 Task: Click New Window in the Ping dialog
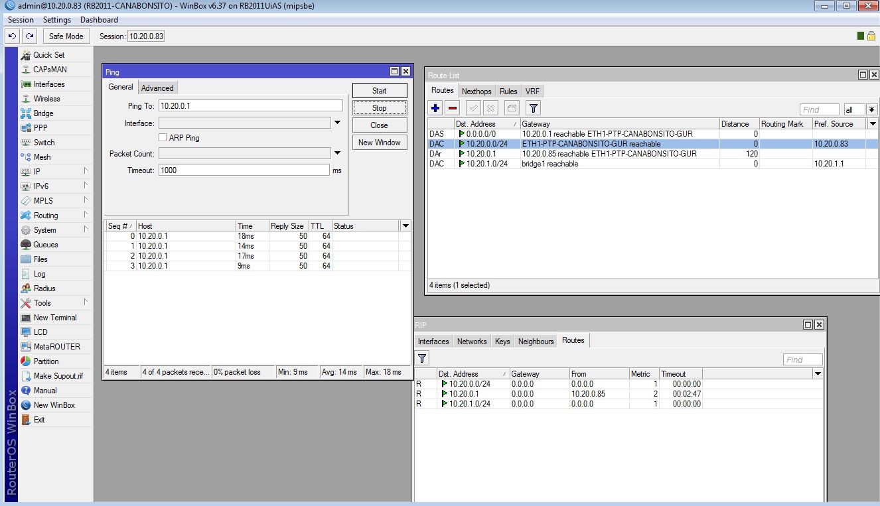379,142
